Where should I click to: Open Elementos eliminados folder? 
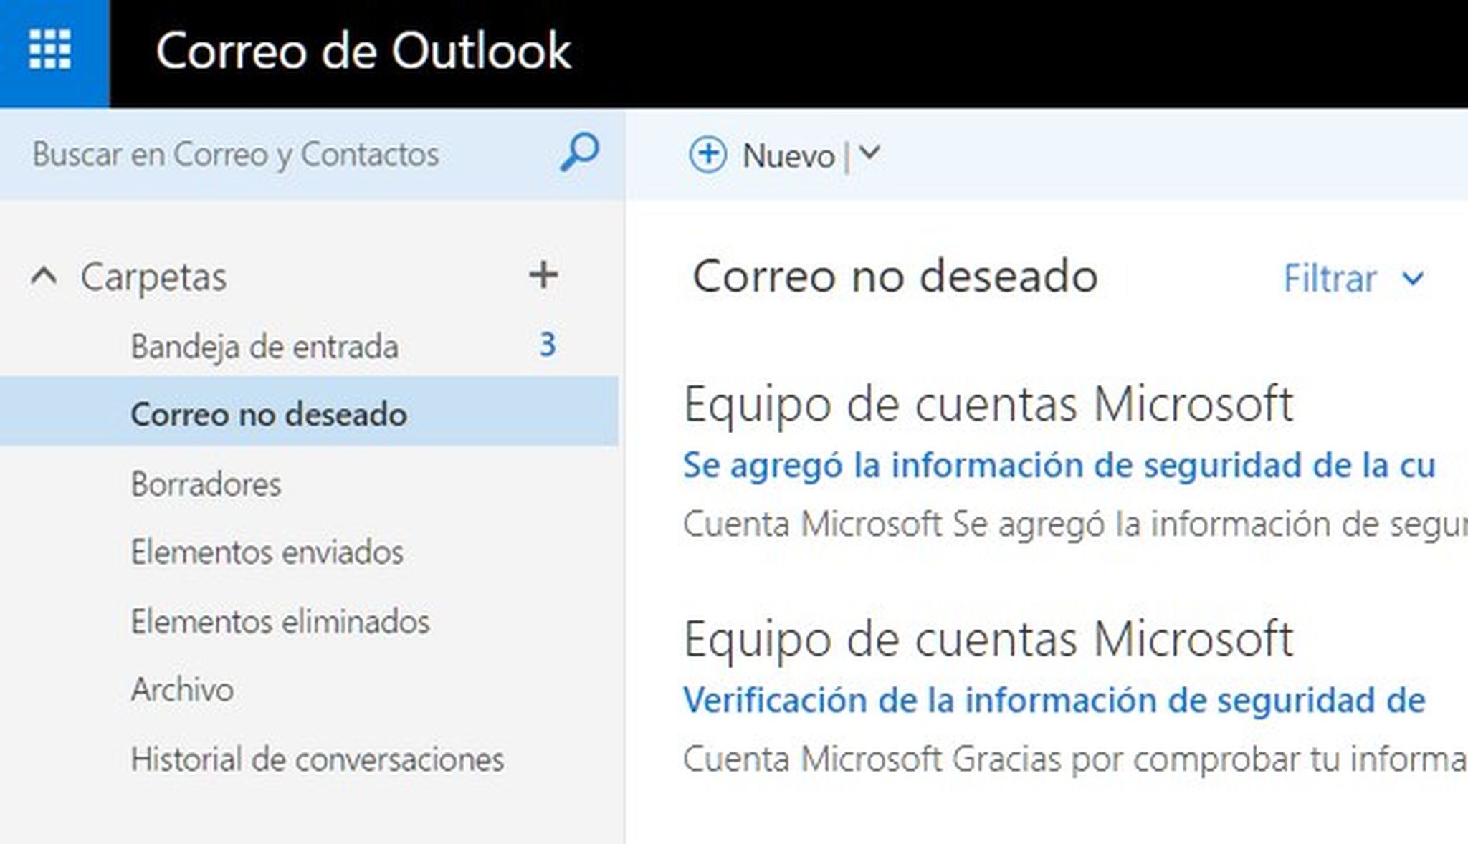tap(280, 621)
